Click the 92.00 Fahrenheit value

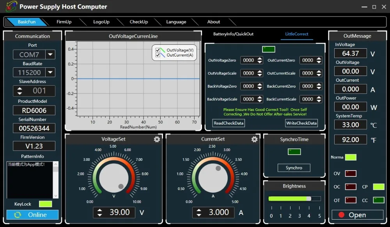point(351,139)
